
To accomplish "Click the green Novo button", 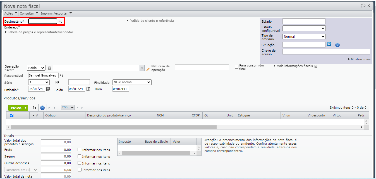I will tap(16, 108).
